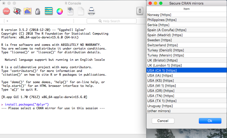Select USA (KS) [https] mirror

187,81
